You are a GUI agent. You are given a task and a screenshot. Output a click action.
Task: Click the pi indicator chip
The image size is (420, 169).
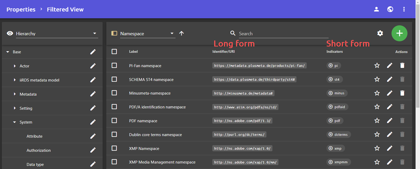point(334,66)
